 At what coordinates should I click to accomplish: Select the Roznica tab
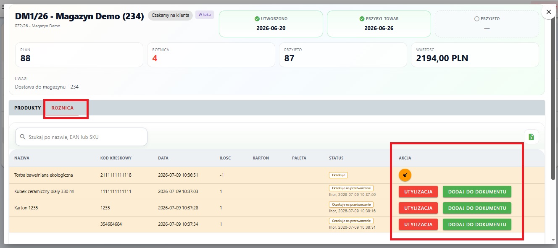[62, 108]
